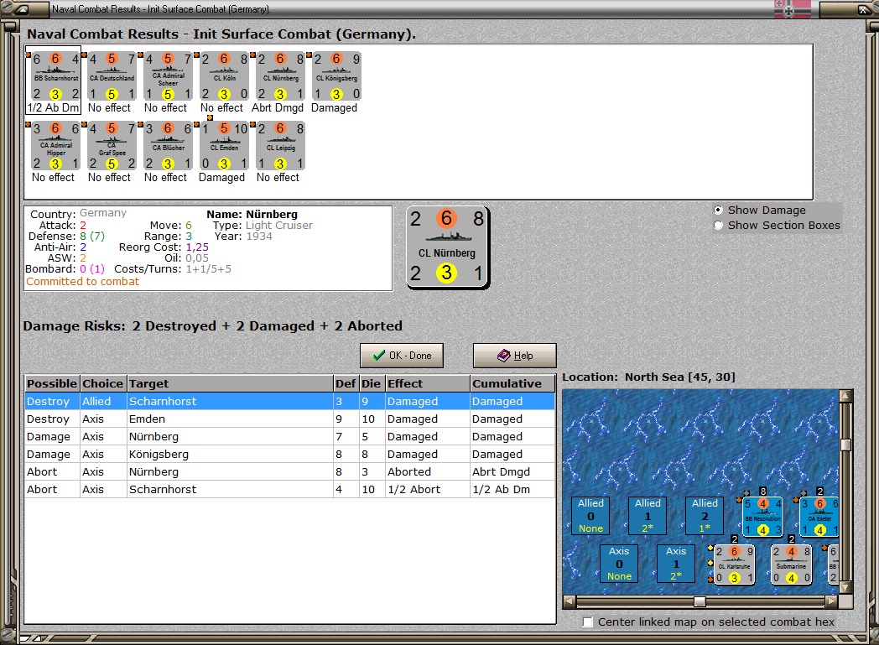
Task: Click the map horizontal scrollbar thumb
Action: coord(700,601)
